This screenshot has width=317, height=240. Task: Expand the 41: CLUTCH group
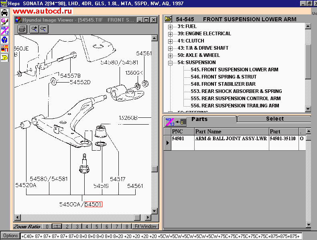tap(171, 41)
